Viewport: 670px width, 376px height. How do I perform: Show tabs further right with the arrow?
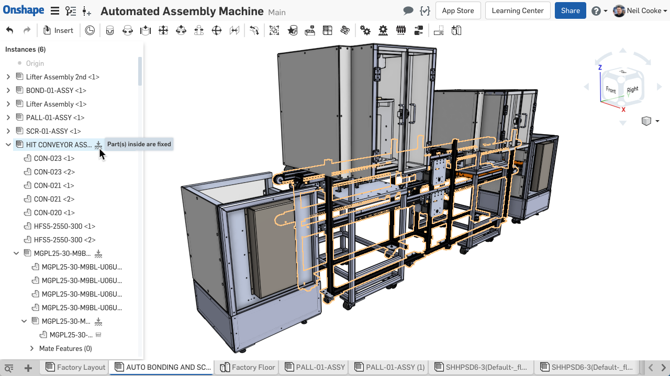(663, 368)
